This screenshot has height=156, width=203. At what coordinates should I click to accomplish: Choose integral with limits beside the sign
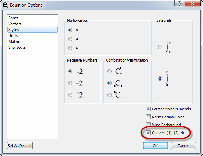(160, 47)
